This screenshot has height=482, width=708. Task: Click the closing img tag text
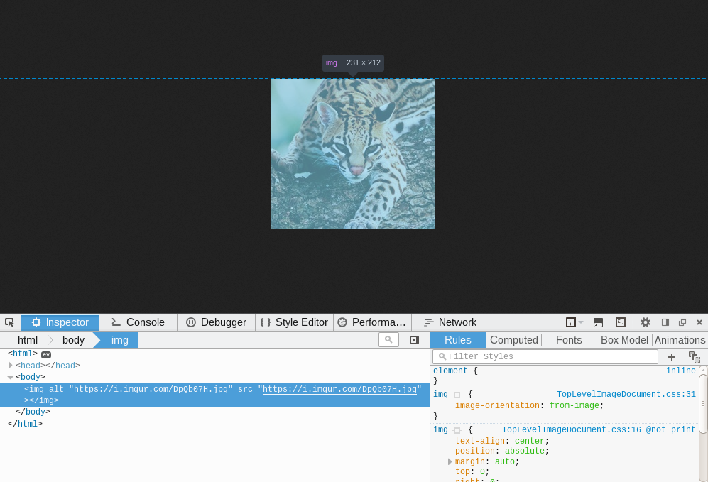(x=44, y=400)
